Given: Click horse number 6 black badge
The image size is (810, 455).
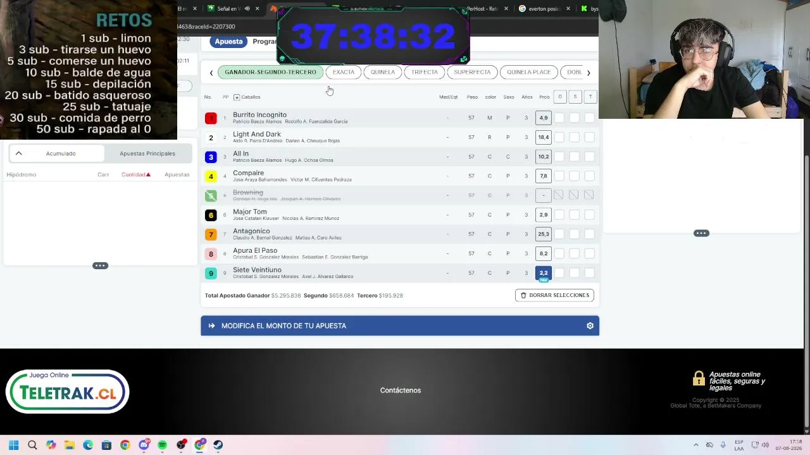Looking at the screenshot, I should coord(211,215).
